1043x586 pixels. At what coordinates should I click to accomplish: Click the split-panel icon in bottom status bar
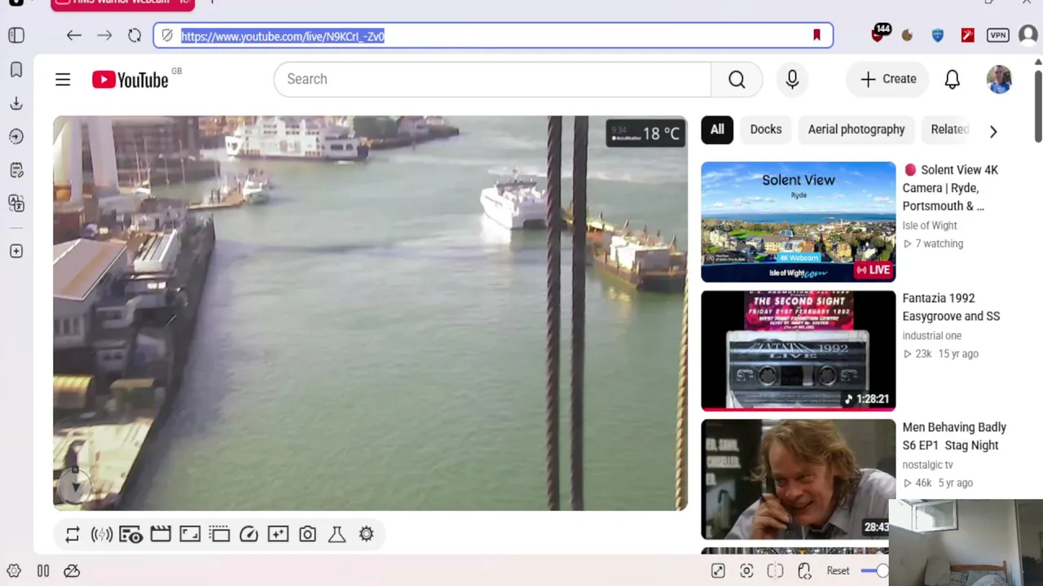[43, 571]
